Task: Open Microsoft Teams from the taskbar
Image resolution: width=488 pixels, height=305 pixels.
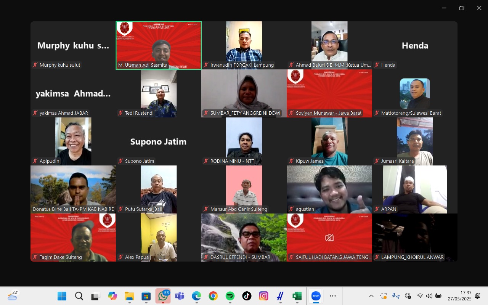Action: point(180,296)
